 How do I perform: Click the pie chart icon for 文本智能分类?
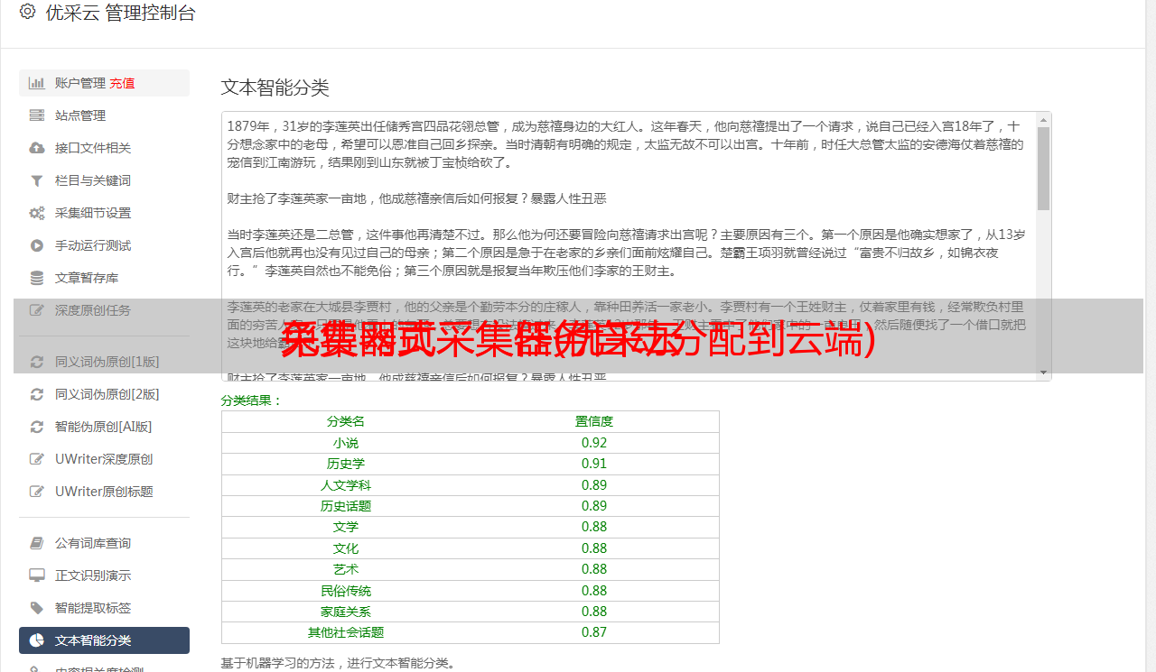pyautogui.click(x=36, y=640)
